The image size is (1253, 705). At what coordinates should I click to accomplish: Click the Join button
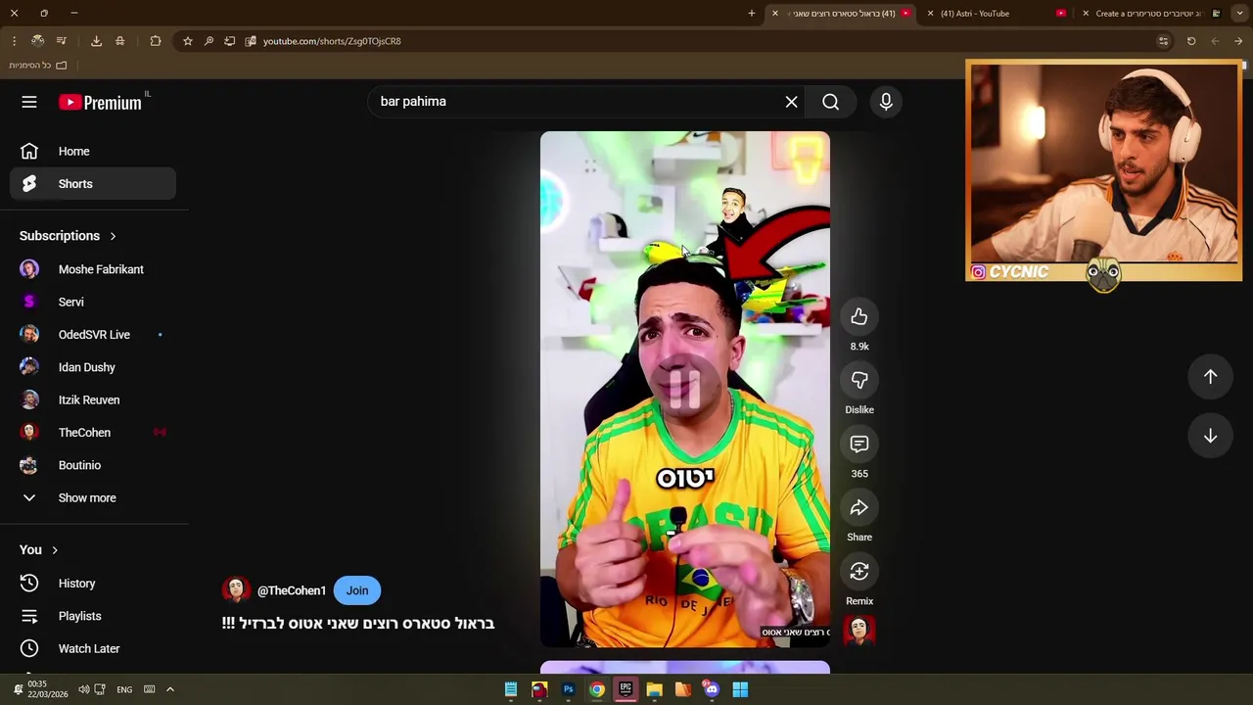357,590
